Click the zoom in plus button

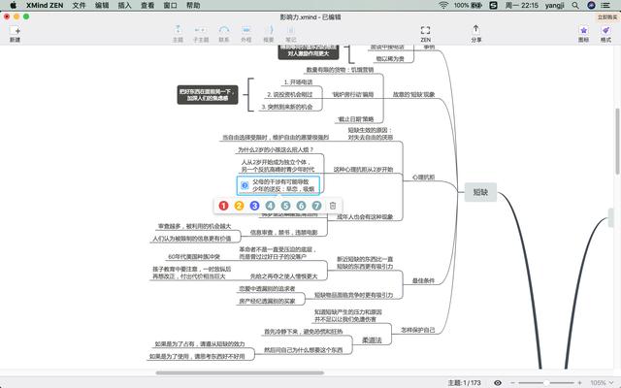[x=579, y=383]
